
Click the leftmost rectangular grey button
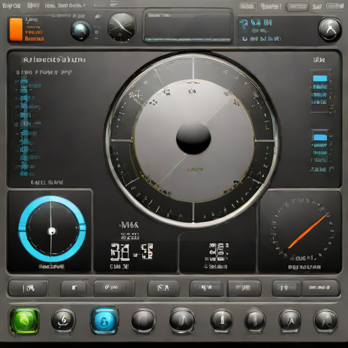28,288
